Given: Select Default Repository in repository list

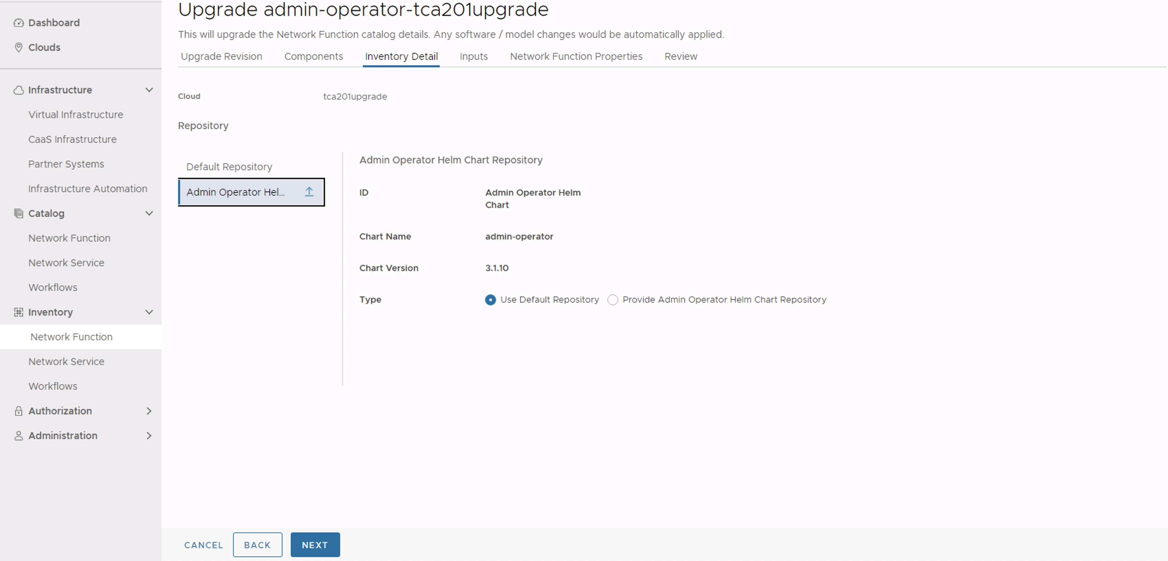Looking at the screenshot, I should coord(229,167).
